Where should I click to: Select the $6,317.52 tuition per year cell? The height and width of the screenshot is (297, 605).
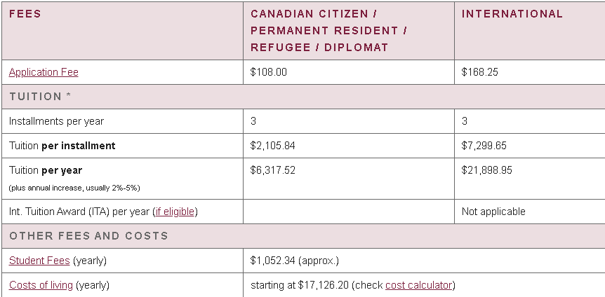click(273, 171)
